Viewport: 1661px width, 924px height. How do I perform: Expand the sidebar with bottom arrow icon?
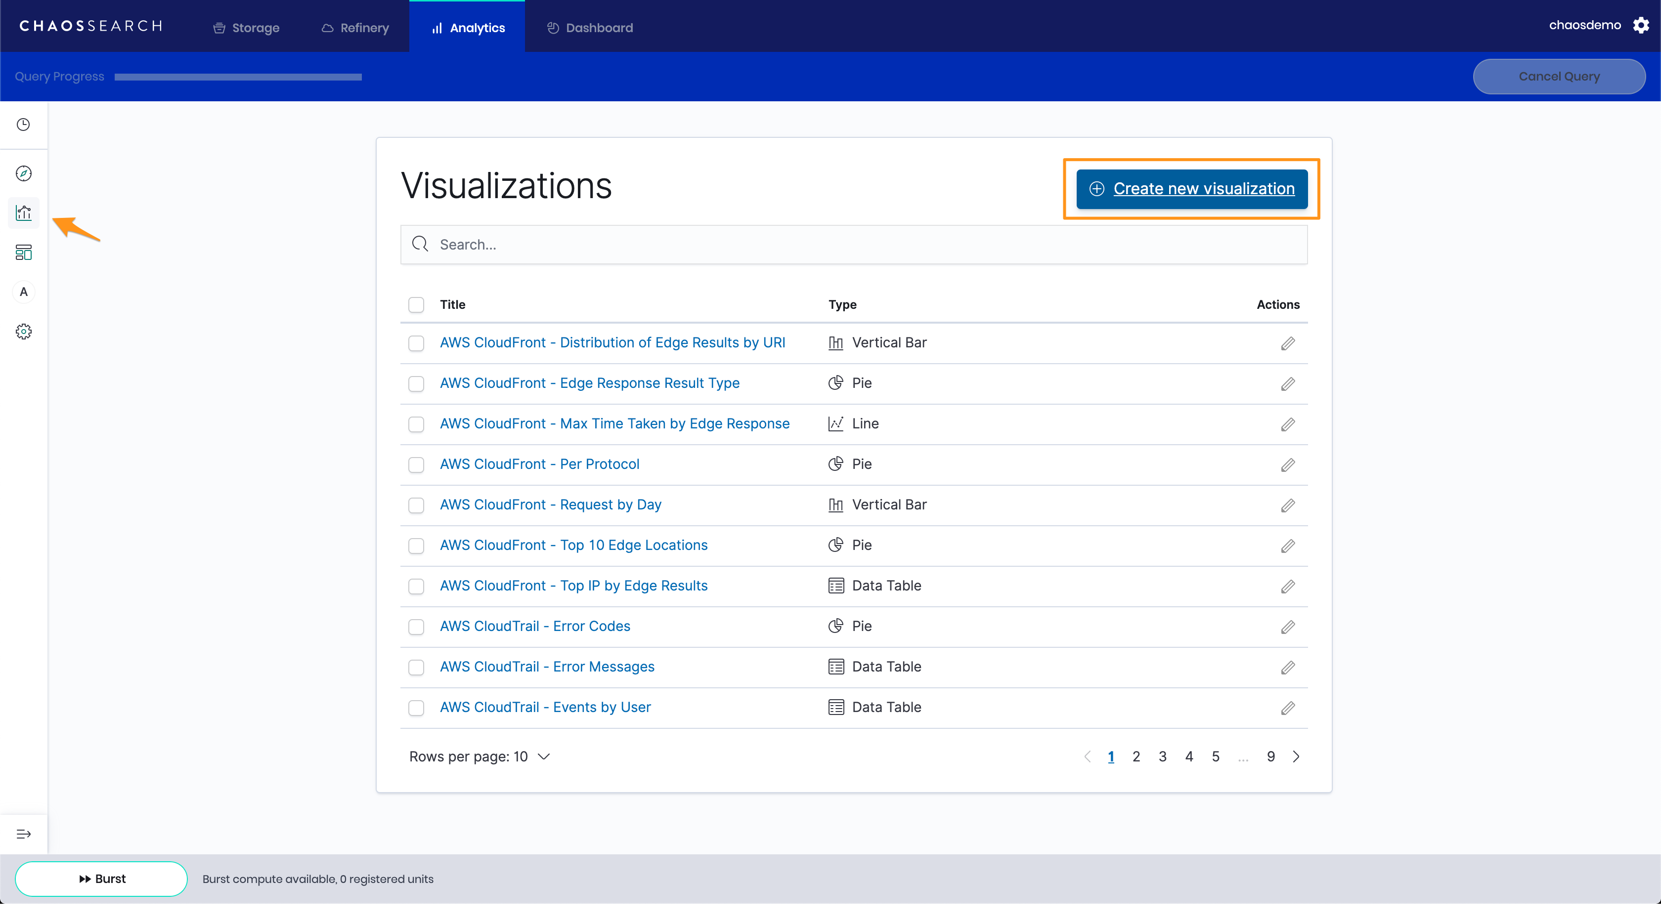tap(23, 834)
